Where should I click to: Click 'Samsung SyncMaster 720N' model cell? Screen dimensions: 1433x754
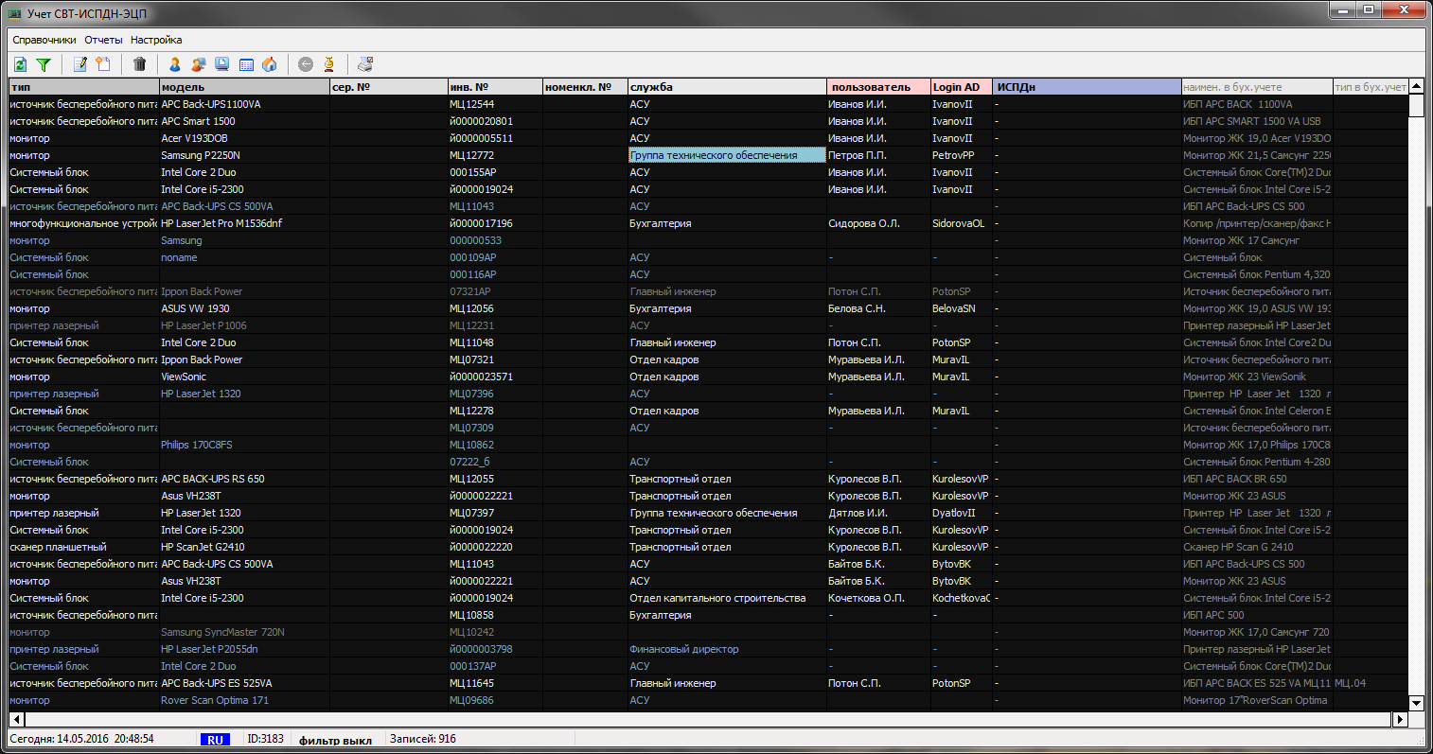coord(244,632)
